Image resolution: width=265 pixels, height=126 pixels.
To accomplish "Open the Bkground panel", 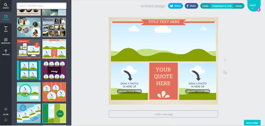I will pos(6,41).
